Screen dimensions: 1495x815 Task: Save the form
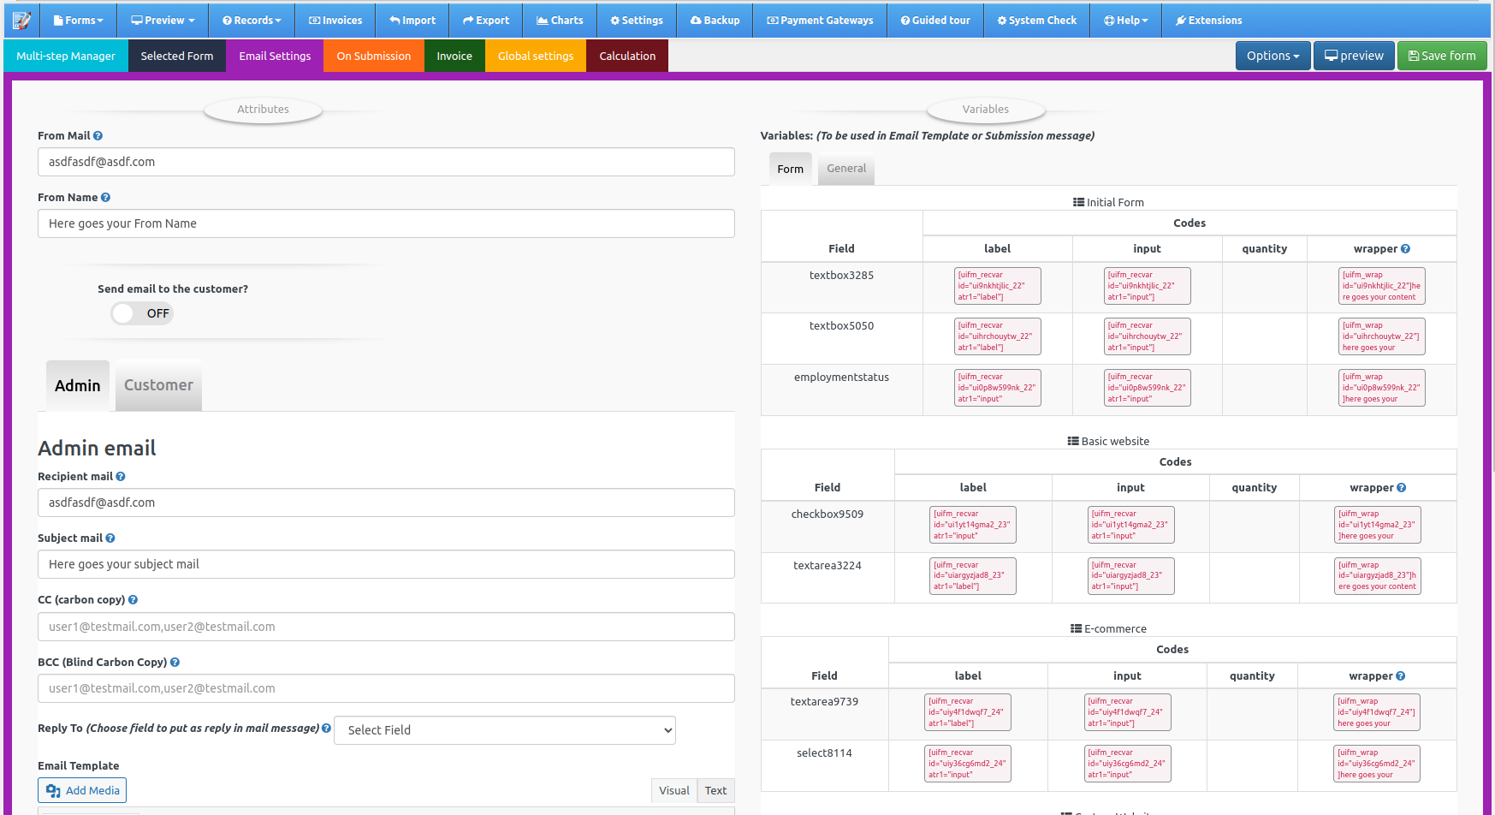pyautogui.click(x=1442, y=55)
